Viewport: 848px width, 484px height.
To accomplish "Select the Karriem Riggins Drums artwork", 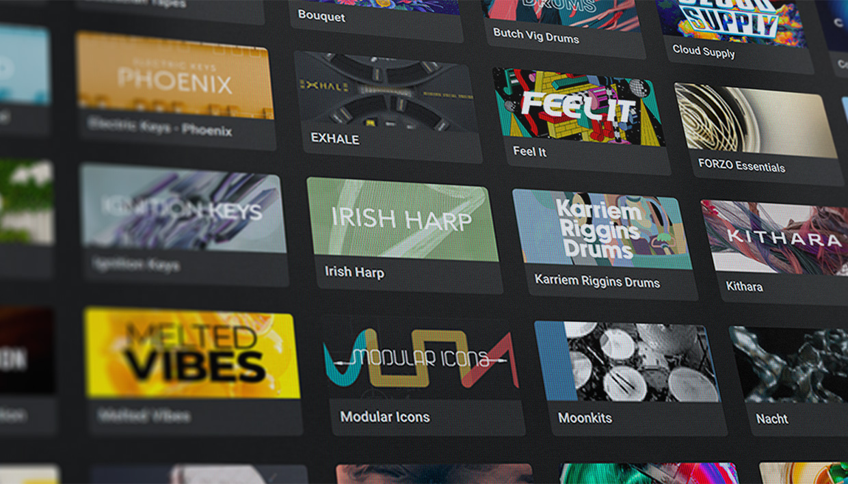I will [602, 229].
